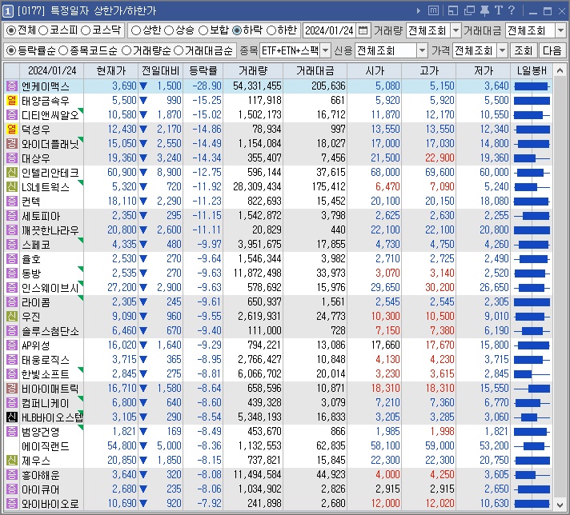The image size is (570, 515).
Task: Click the scrollbar down arrow
Action: pyautogui.click(x=560, y=505)
